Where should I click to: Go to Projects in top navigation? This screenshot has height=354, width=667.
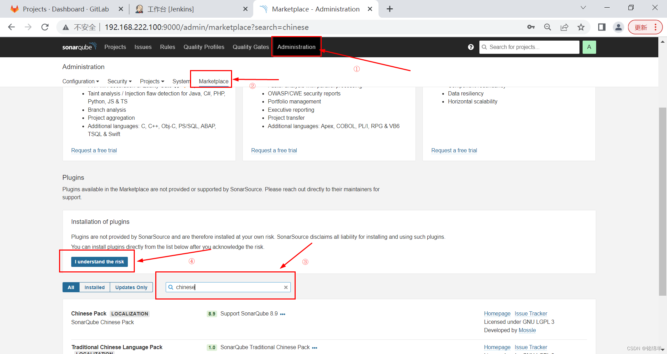click(x=115, y=47)
